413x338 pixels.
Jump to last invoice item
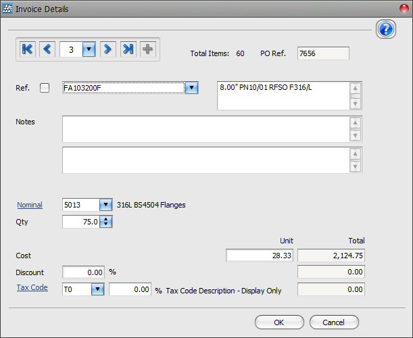click(128, 49)
